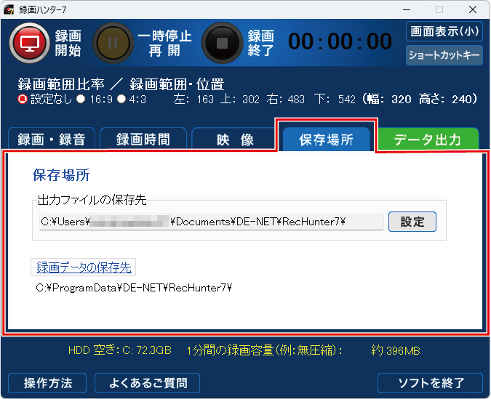Open the 録画時間 tab
The image size is (491, 399).
[x=143, y=140]
